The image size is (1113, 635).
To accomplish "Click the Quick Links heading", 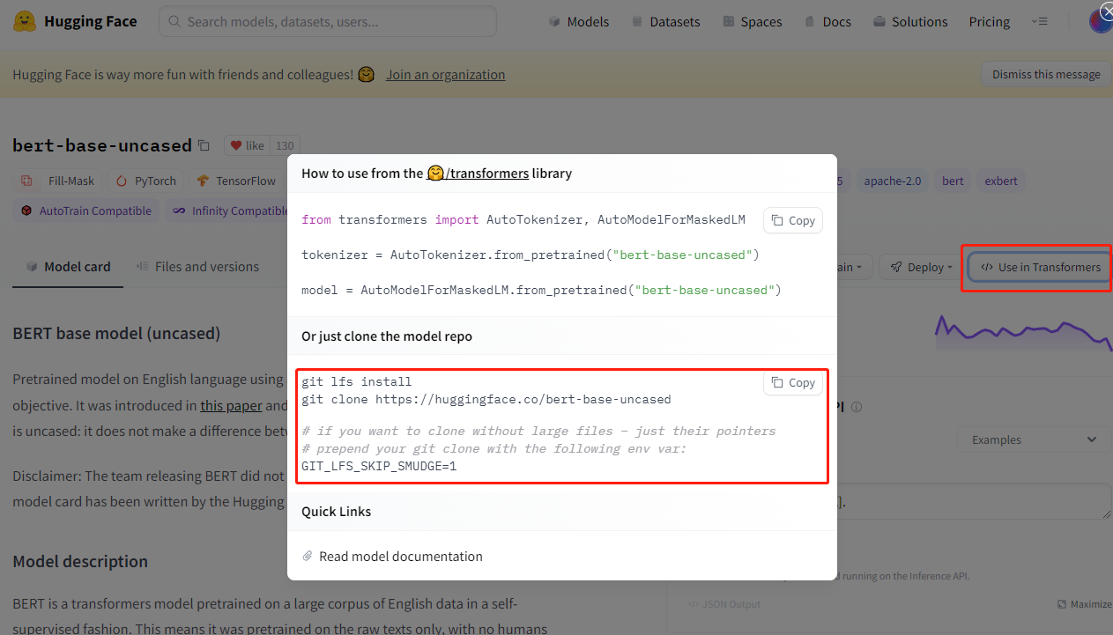I will click(337, 512).
